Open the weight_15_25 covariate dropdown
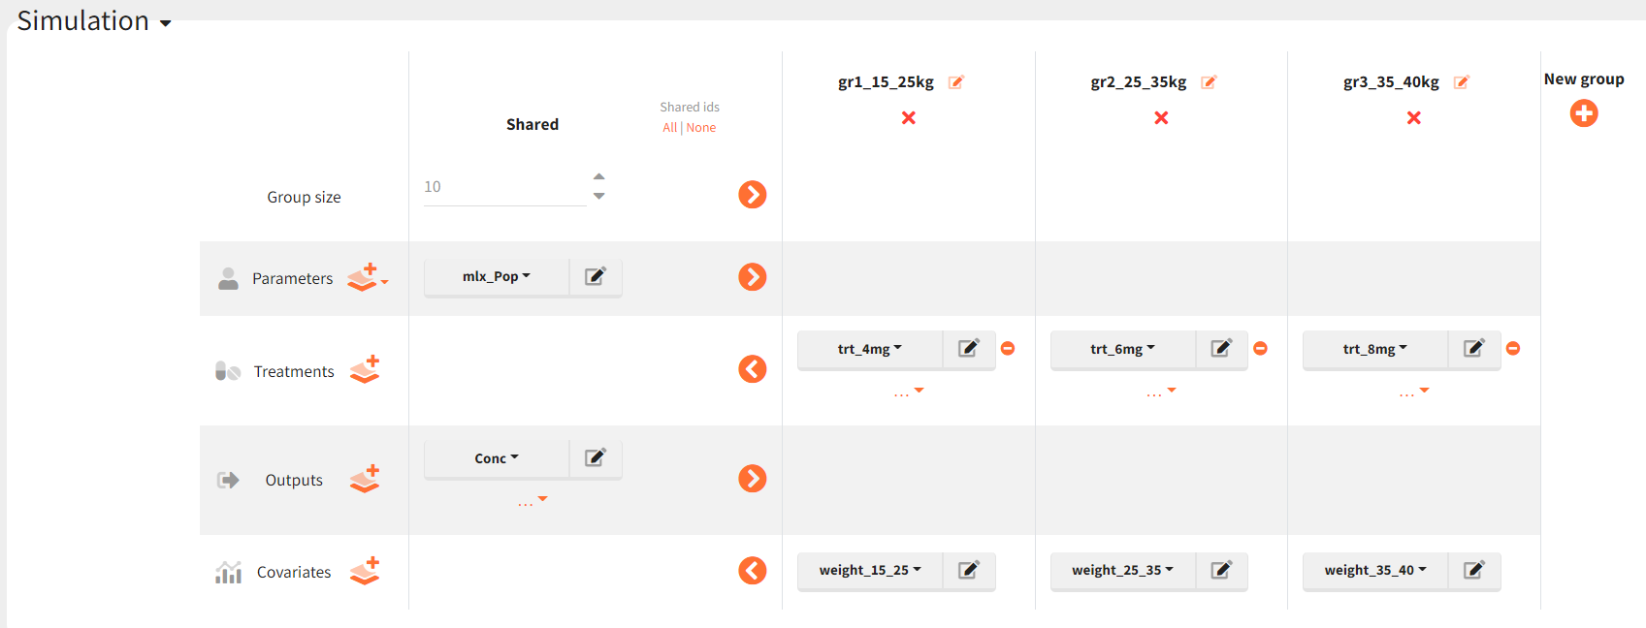 point(869,571)
